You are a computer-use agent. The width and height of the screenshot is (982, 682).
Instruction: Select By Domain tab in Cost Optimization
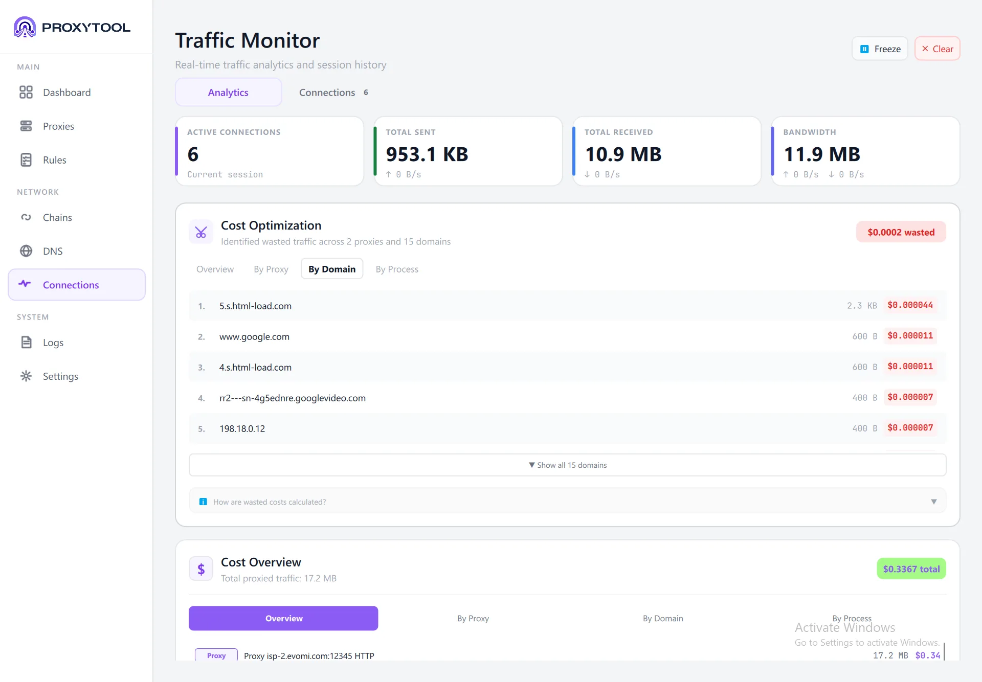(332, 269)
